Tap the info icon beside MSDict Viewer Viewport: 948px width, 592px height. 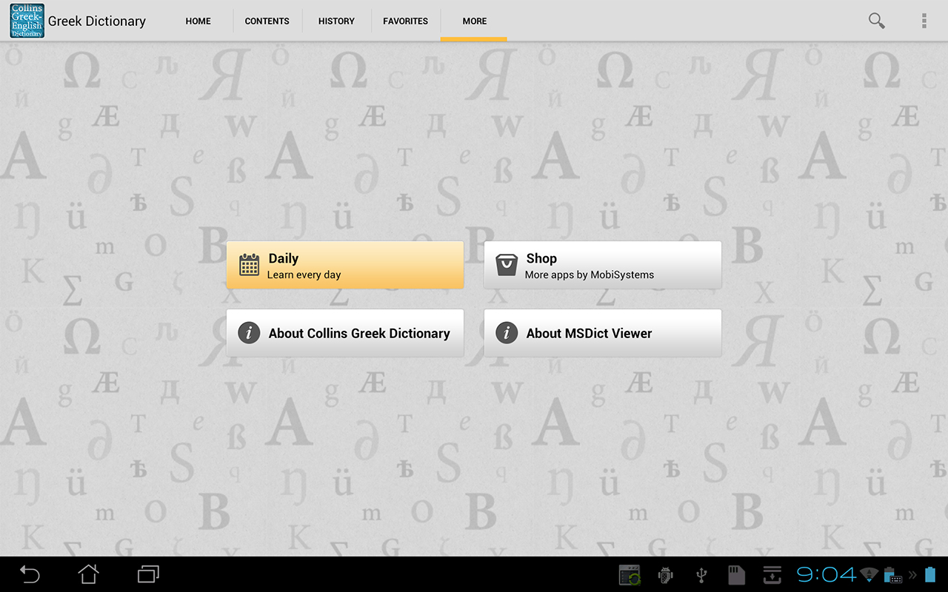pyautogui.click(x=507, y=333)
